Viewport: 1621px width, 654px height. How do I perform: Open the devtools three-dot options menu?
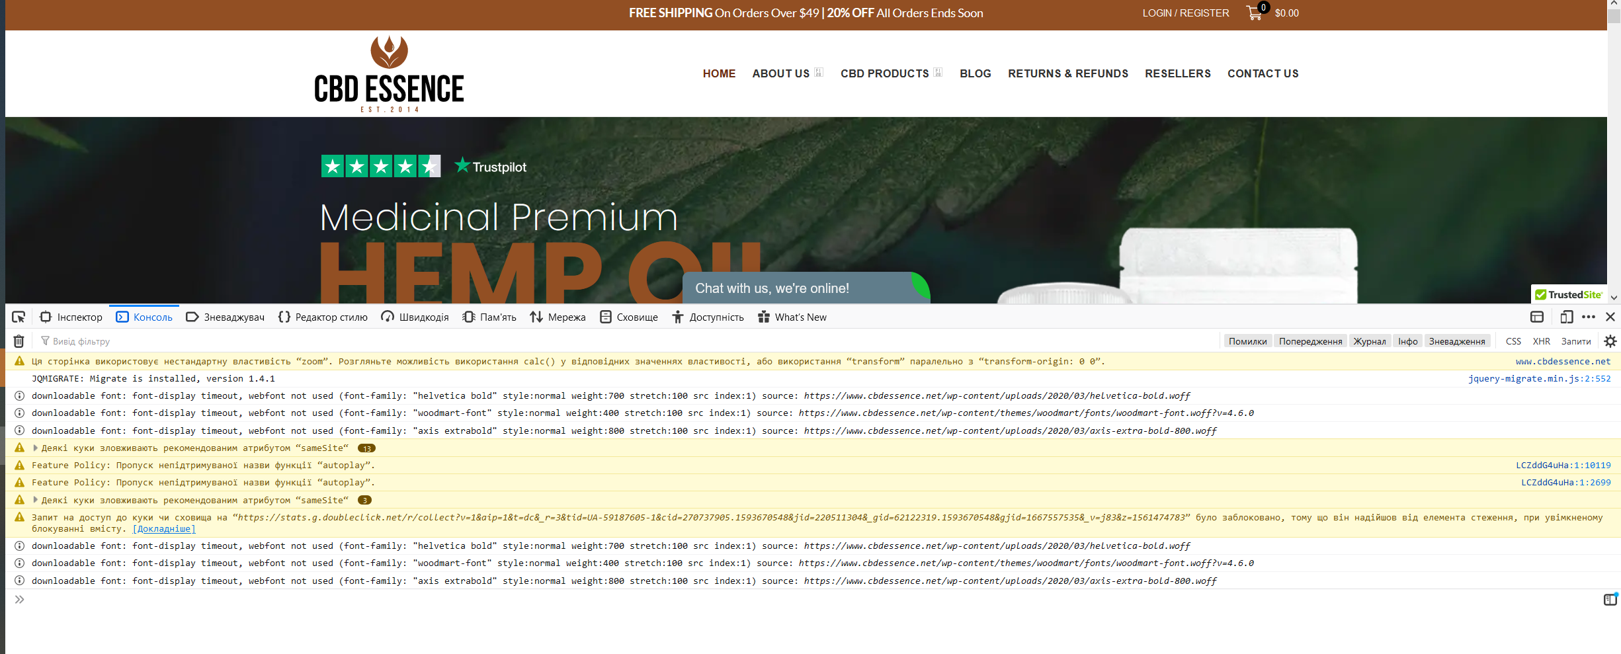[x=1589, y=317]
